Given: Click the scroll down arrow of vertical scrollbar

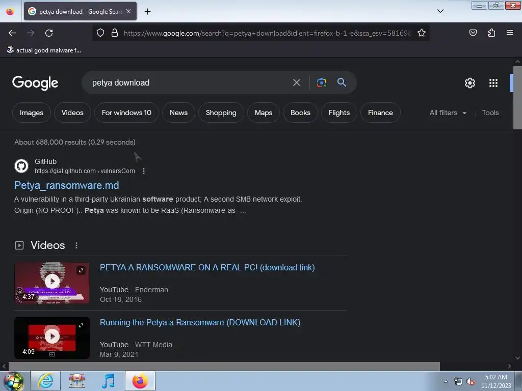Looking at the screenshot, I should (x=517, y=358).
